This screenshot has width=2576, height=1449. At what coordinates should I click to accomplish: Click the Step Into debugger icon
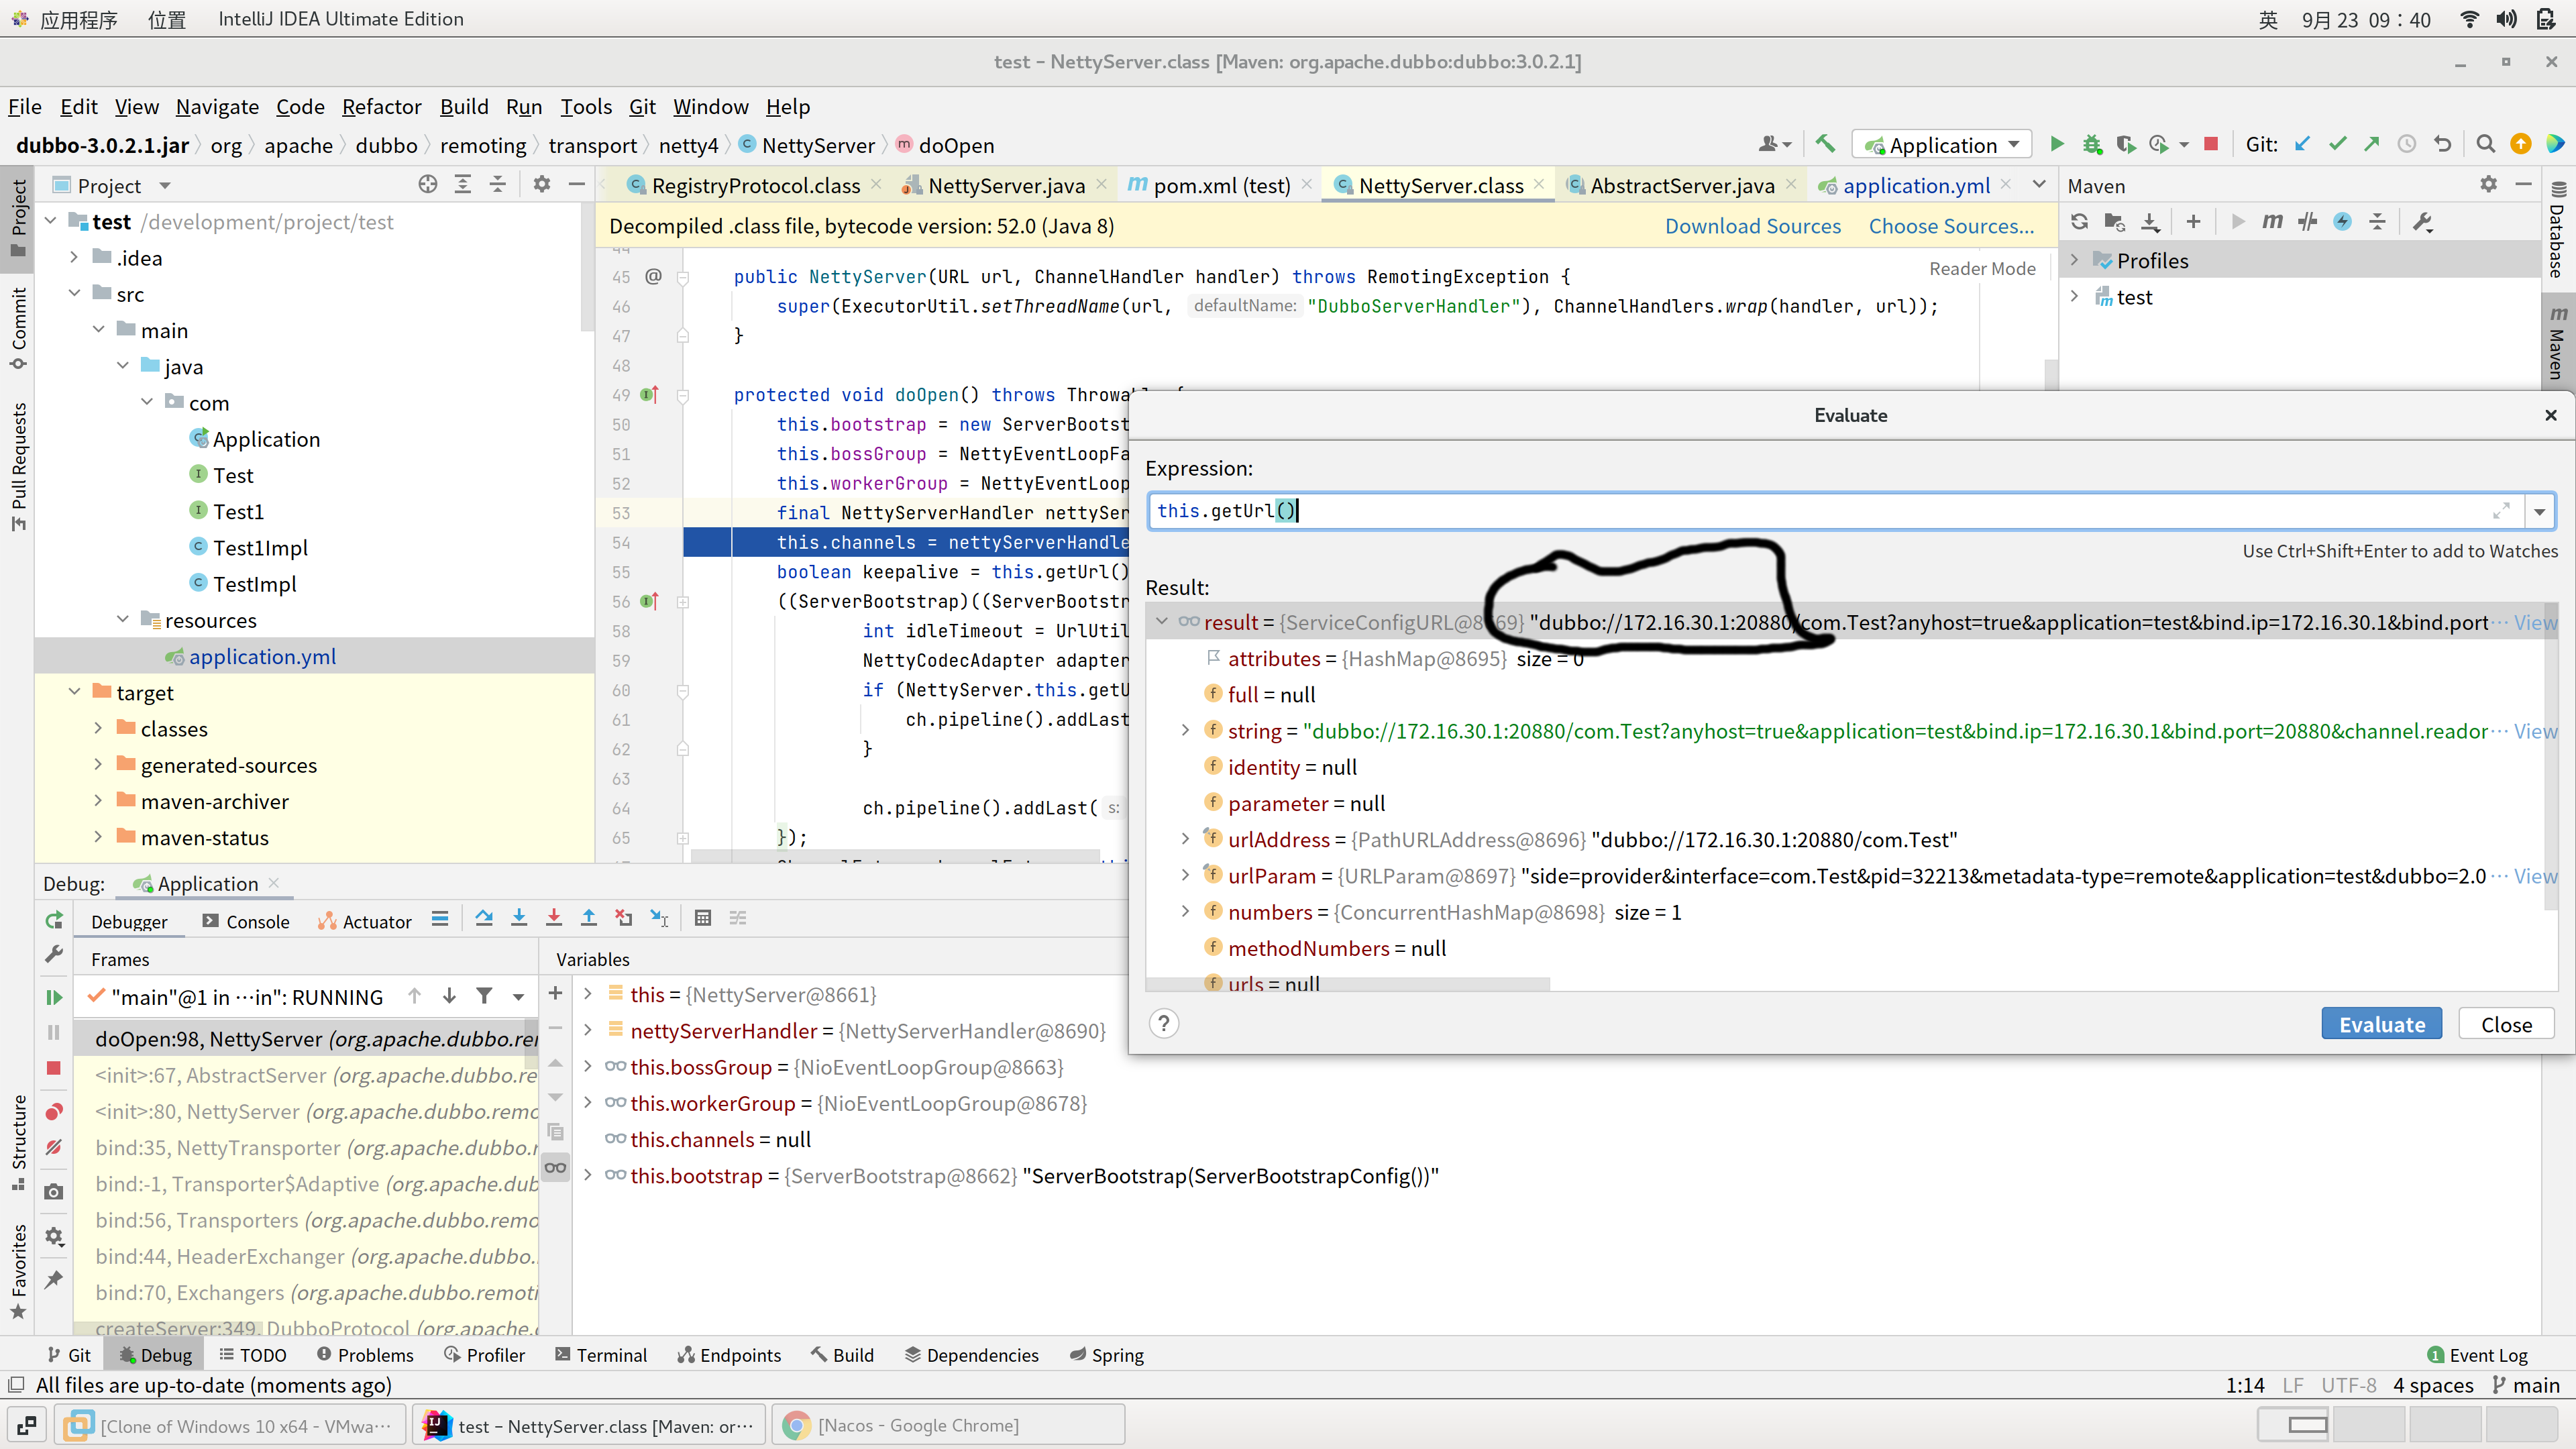(x=519, y=918)
